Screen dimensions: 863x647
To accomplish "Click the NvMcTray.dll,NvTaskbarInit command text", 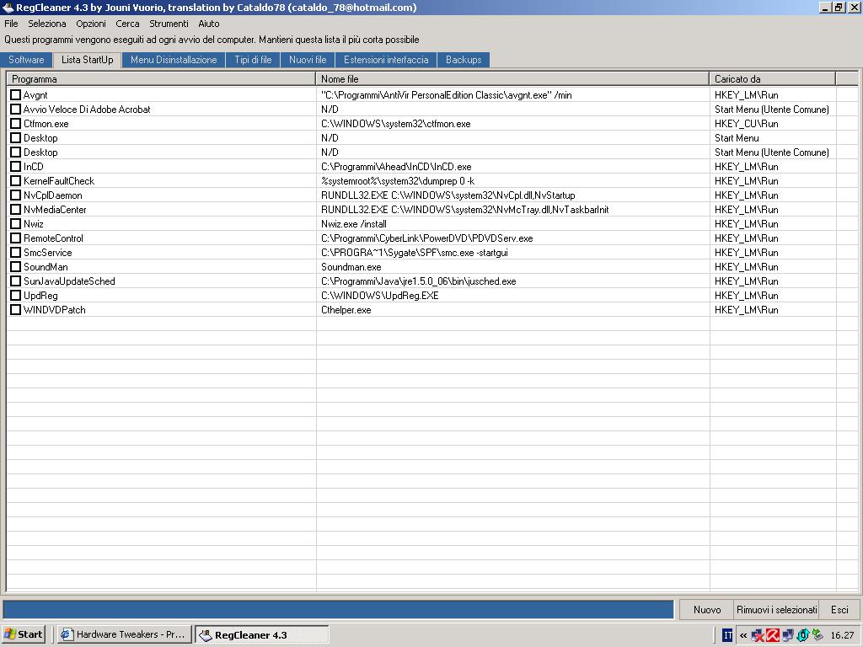I will 465,210.
